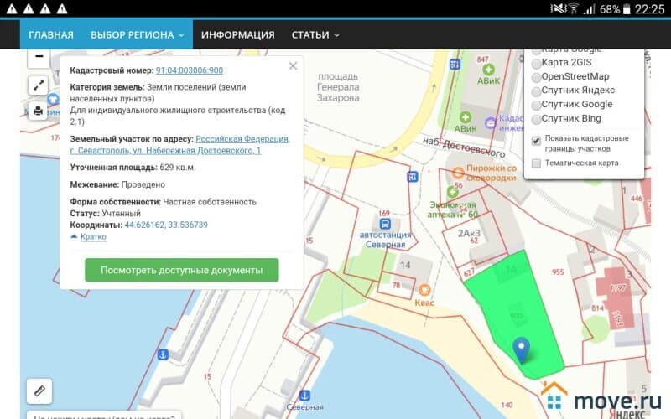This screenshot has height=419, width=671.
Task: Close the cadastral info popup
Action: (x=293, y=65)
